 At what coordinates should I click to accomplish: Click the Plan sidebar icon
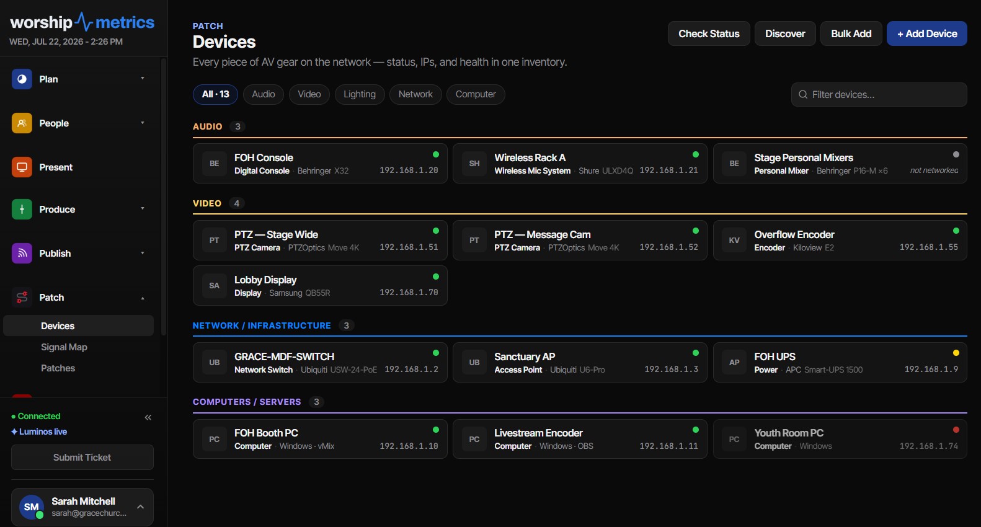(22, 79)
